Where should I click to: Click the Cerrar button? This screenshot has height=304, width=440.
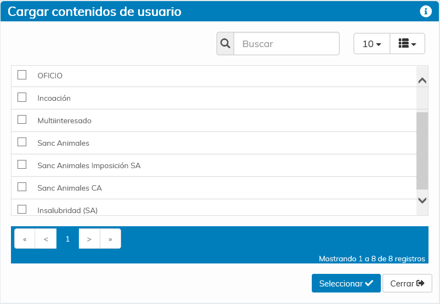(x=407, y=283)
